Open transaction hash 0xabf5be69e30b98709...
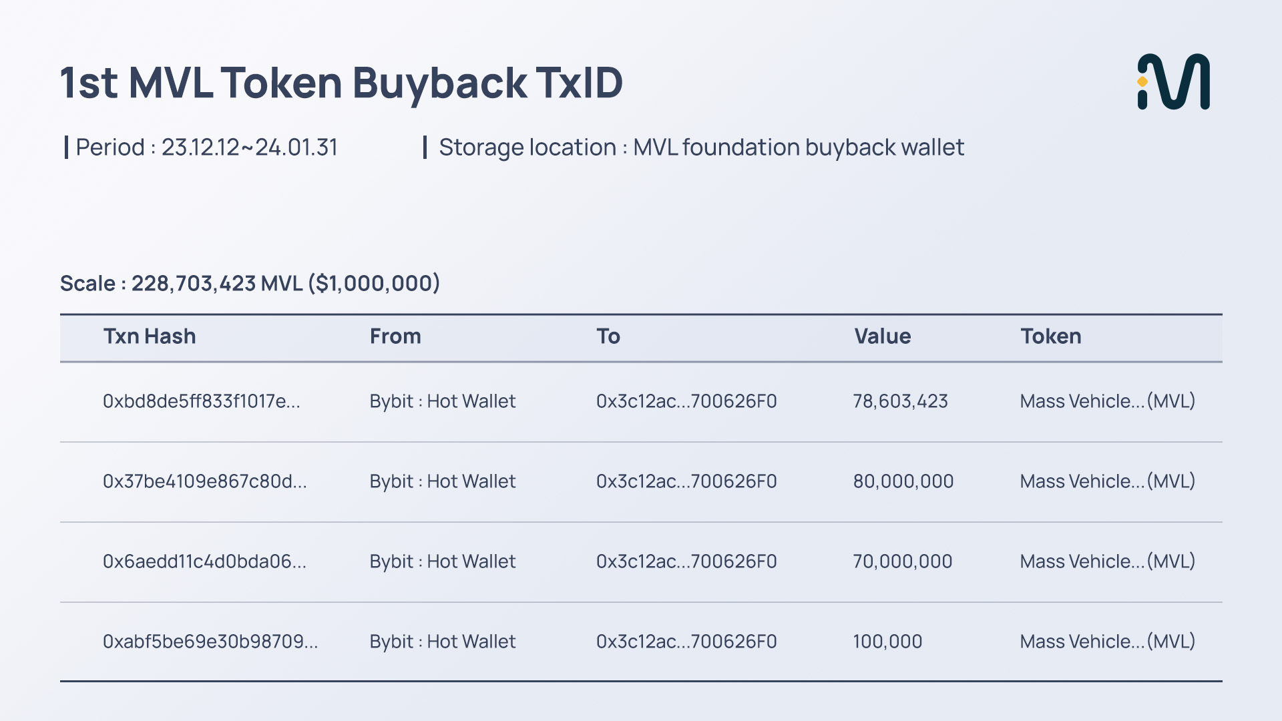Viewport: 1282px width, 721px height. pyautogui.click(x=210, y=642)
